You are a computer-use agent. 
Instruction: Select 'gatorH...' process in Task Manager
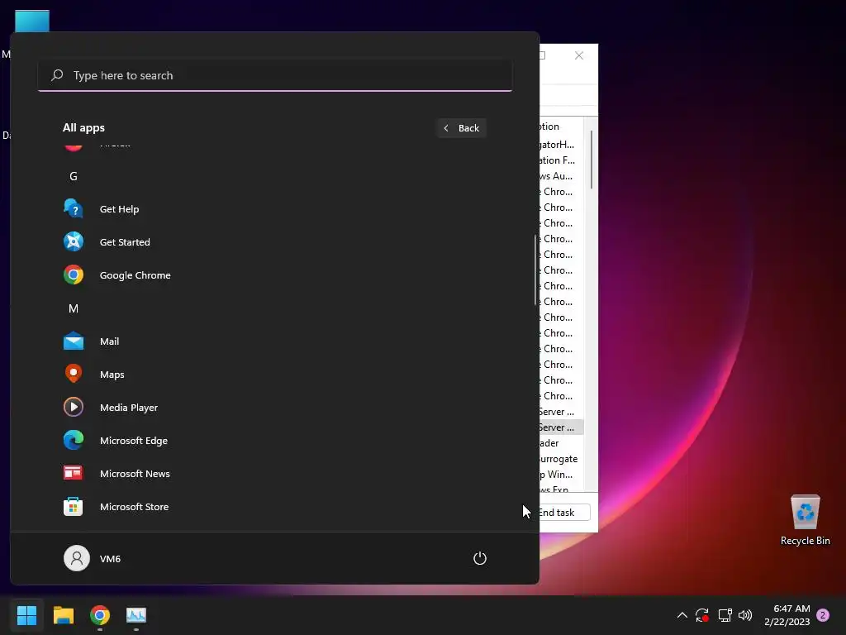click(x=561, y=144)
